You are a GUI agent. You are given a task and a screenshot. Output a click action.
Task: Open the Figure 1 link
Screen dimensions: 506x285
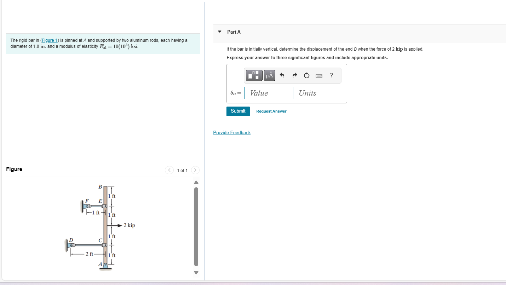click(x=49, y=40)
